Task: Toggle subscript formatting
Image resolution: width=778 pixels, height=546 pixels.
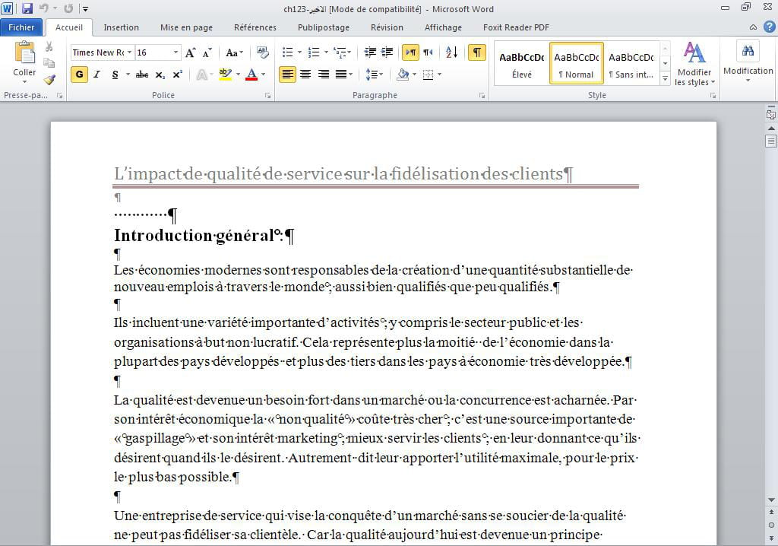Action: pyautogui.click(x=160, y=75)
